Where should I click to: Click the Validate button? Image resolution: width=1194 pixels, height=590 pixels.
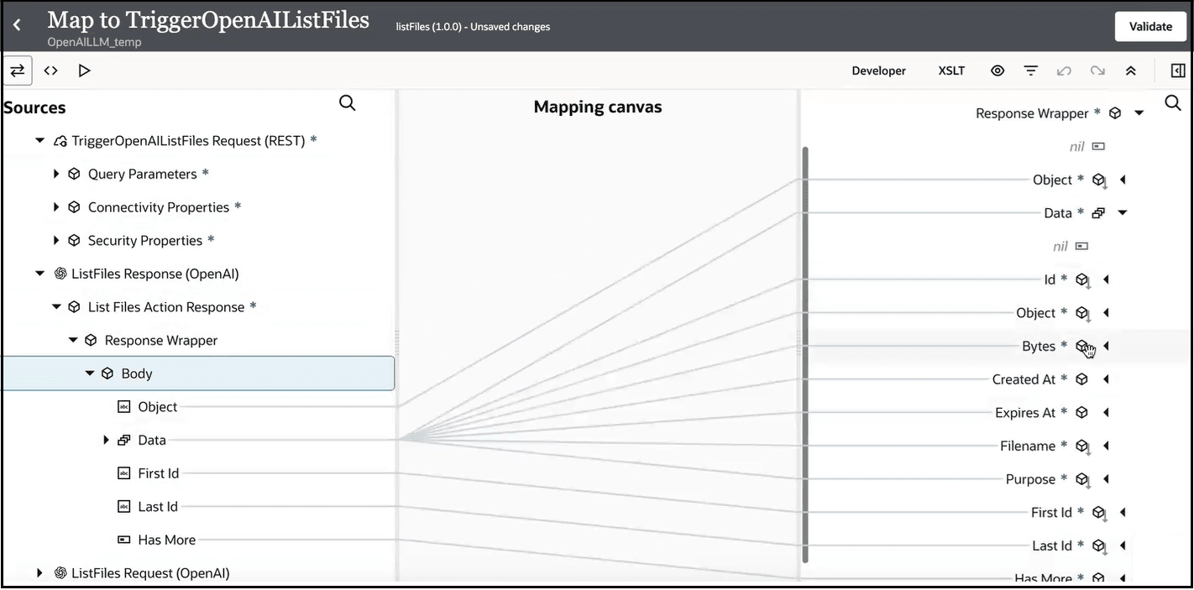coord(1149,26)
